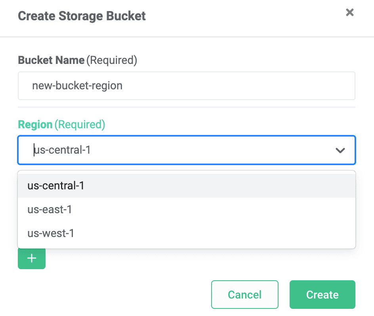Screen dimensions: 374x316
Task: Click (Required) beside Region label
Action: pos(80,125)
